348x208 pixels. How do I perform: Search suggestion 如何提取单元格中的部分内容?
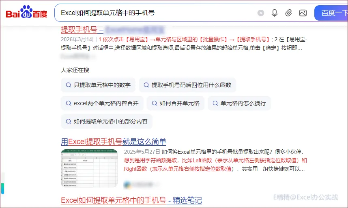click(107, 121)
